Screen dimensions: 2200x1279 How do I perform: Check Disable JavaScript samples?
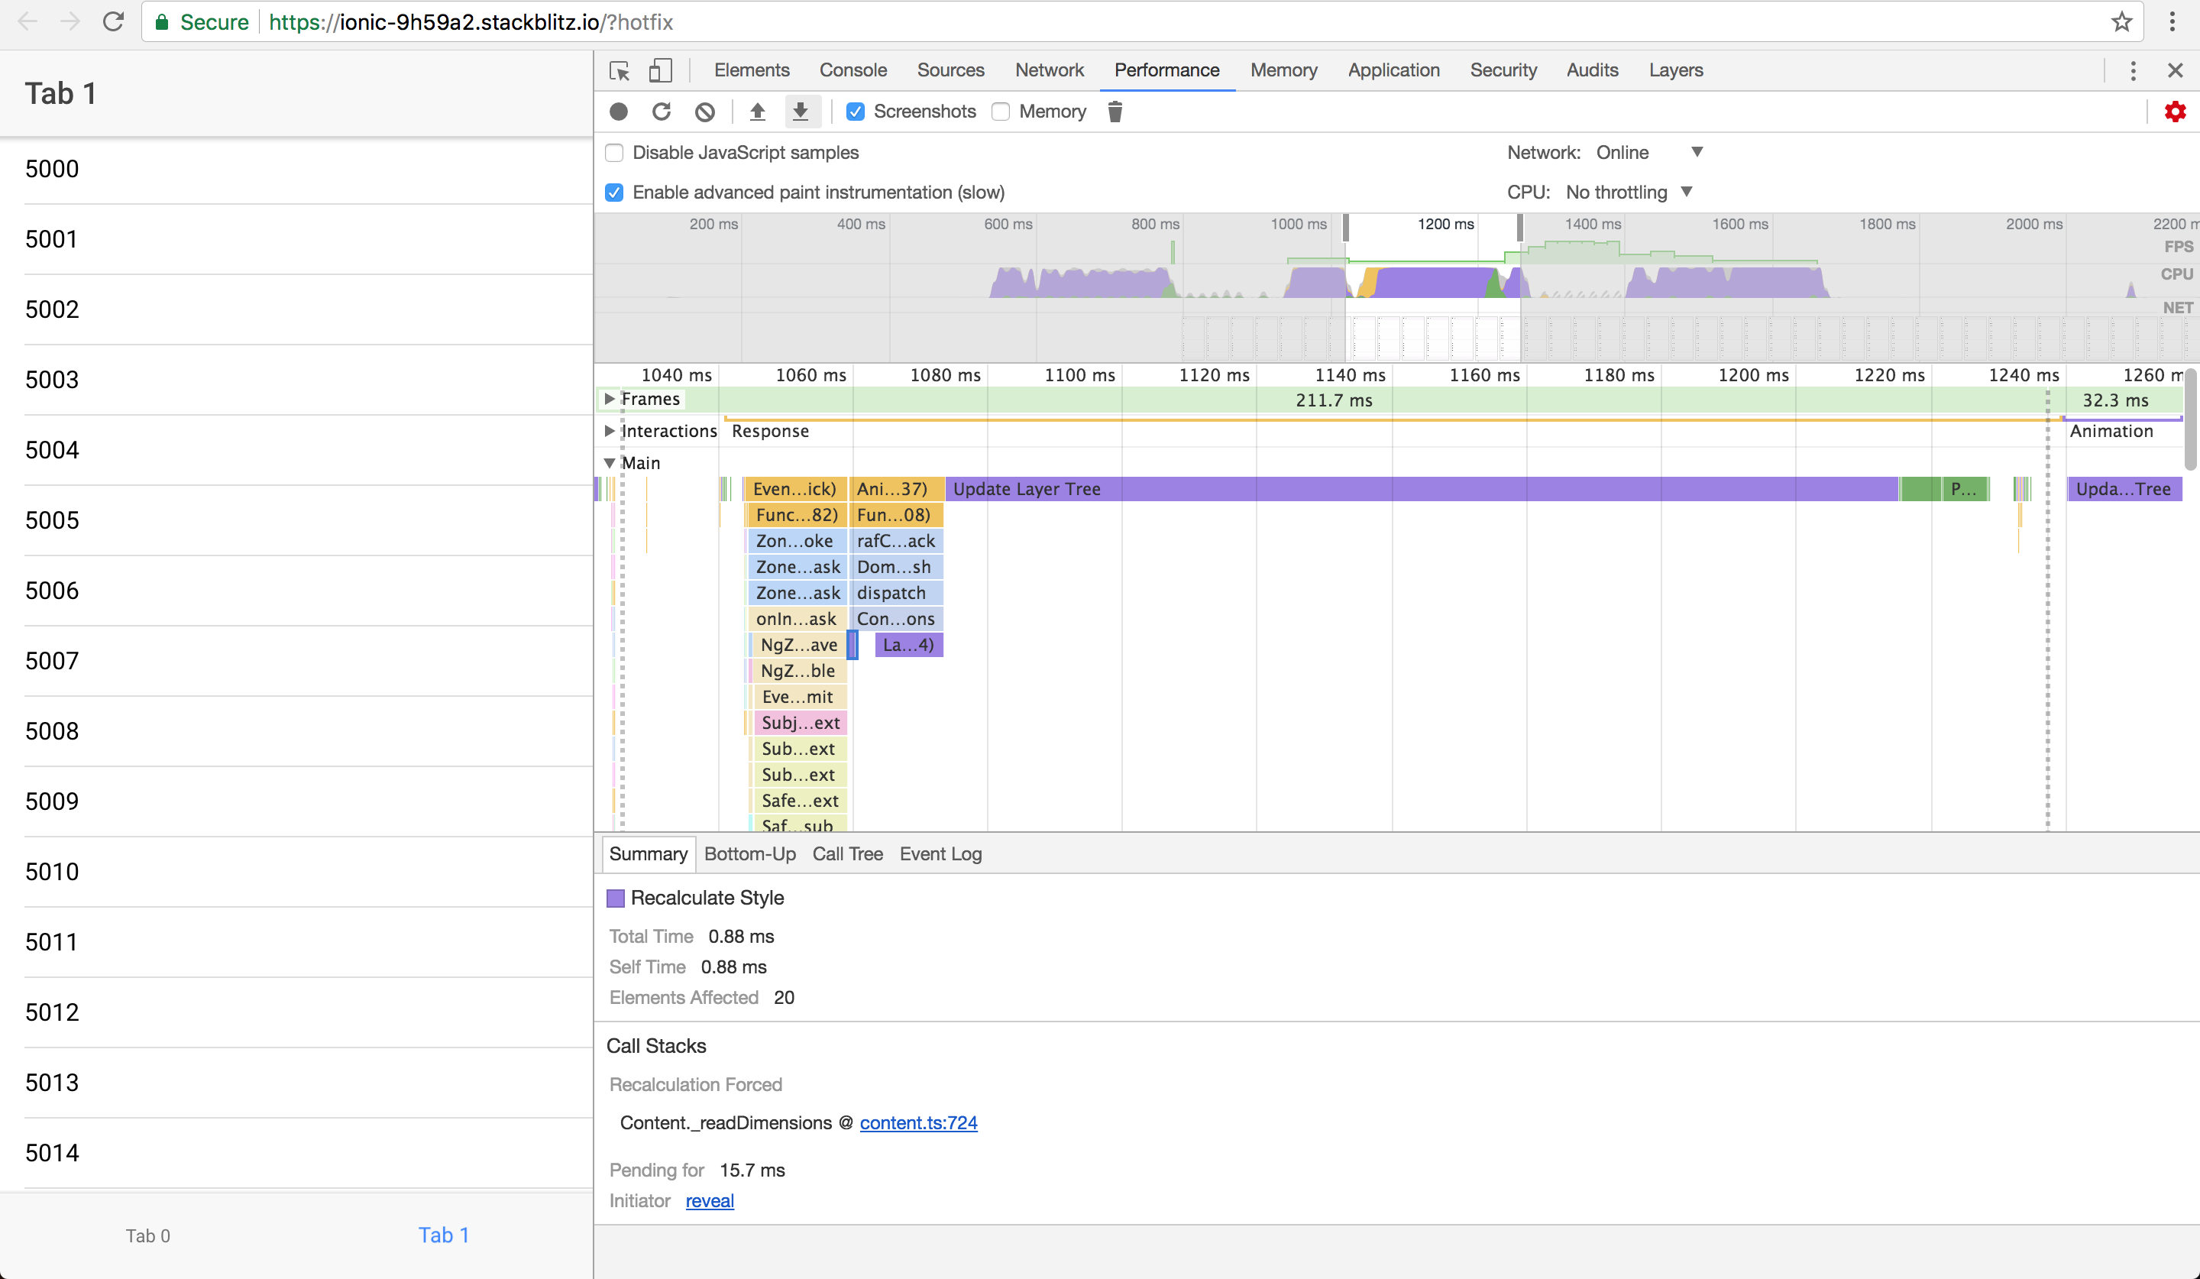(x=615, y=152)
